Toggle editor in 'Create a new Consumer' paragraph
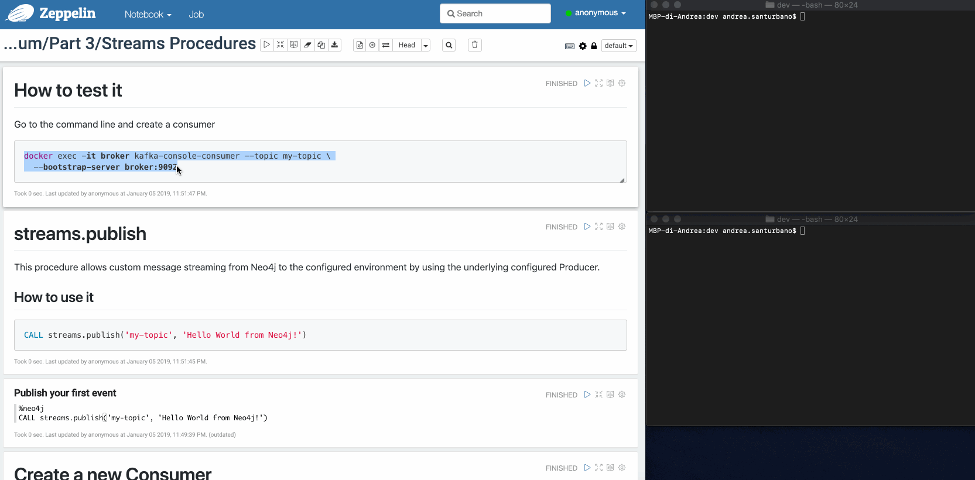 tap(598, 468)
